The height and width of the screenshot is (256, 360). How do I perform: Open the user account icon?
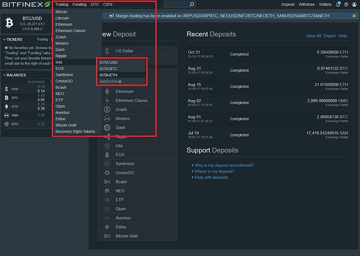coord(354,5)
